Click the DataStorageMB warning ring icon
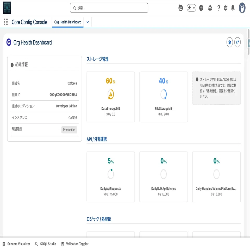This screenshot has height=250, width=250. (111, 94)
